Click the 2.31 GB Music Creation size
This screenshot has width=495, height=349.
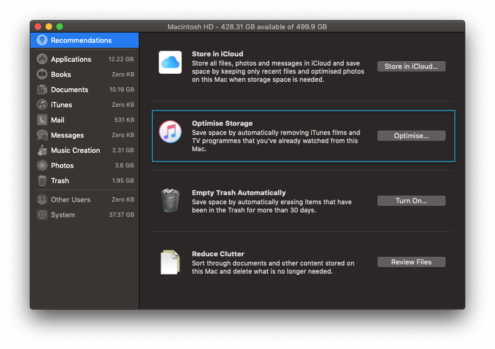tap(123, 150)
